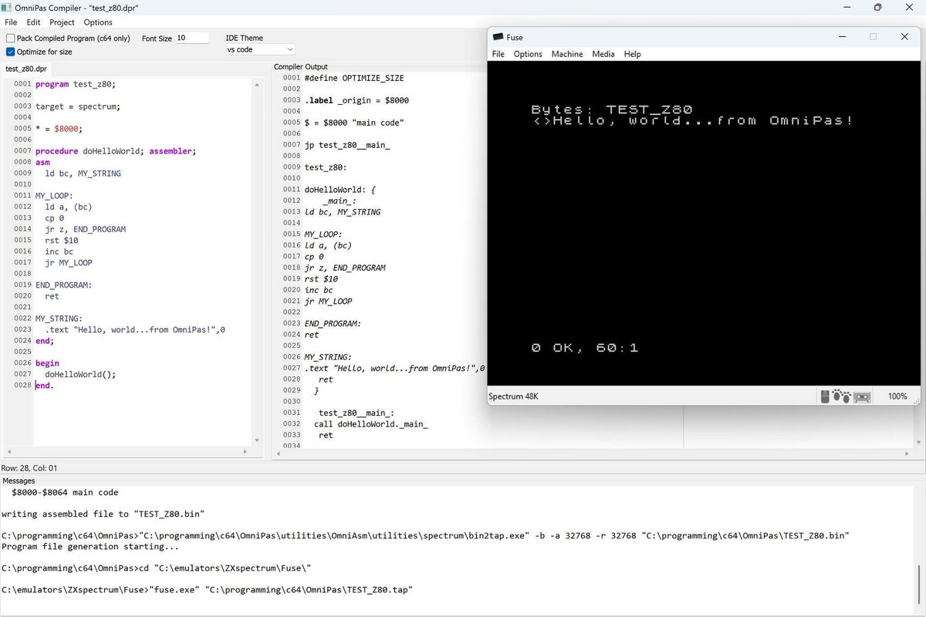Disable the Optimize for size option
The image size is (926, 617).
10,52
